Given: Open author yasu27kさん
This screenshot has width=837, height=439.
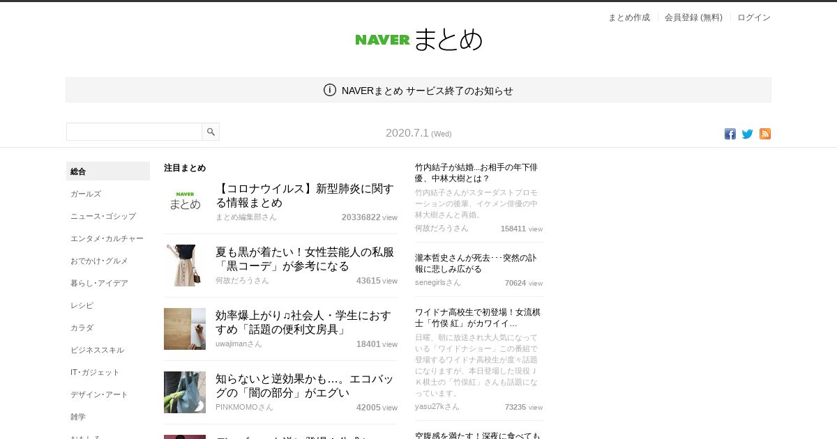Looking at the screenshot, I should pos(437,407).
